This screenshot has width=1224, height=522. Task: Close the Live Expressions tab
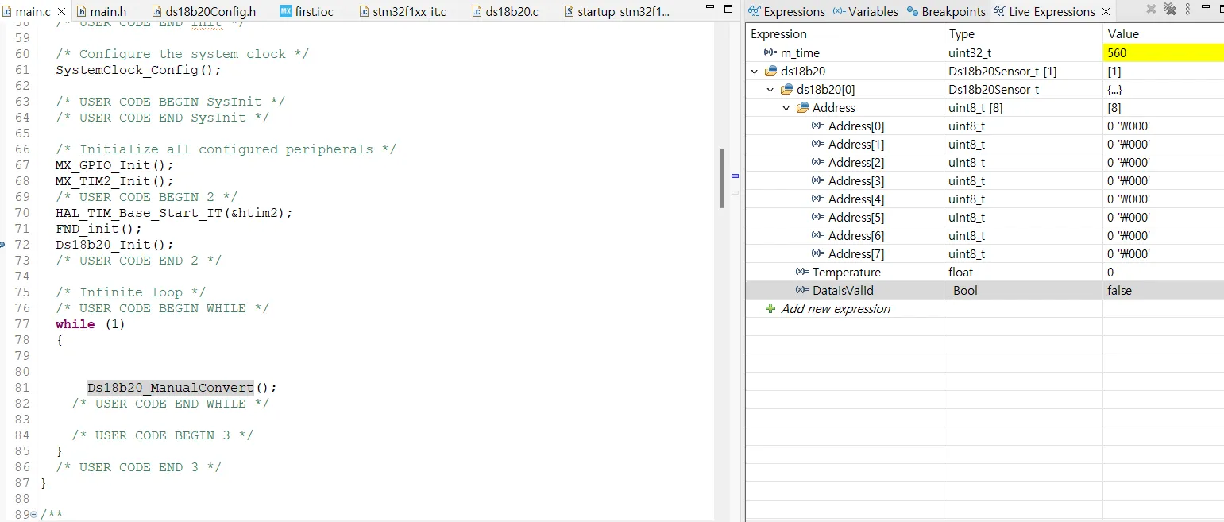pyautogui.click(x=1106, y=11)
